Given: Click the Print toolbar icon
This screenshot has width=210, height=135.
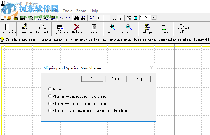Looking at the screenshot, I should 31,18.
